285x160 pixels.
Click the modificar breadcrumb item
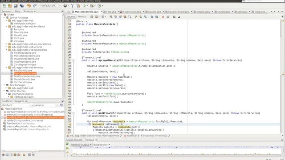[x=131, y=136]
